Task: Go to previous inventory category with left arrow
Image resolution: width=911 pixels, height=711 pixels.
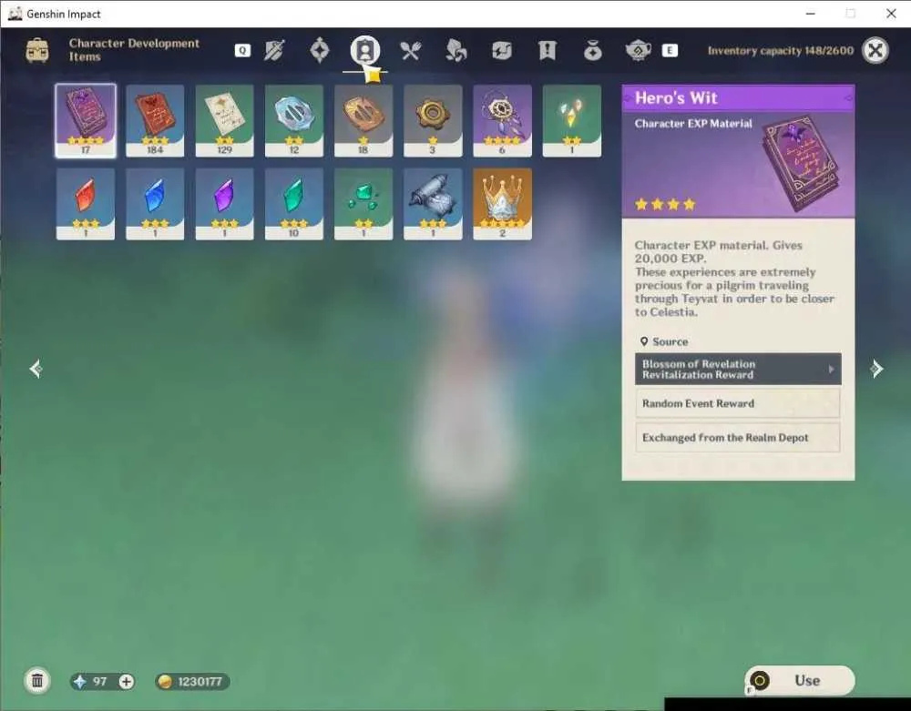Action: click(x=36, y=369)
